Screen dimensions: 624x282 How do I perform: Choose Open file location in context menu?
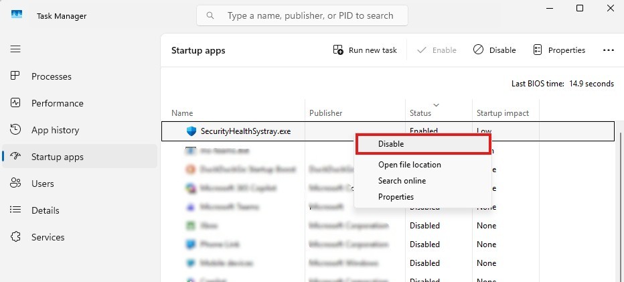[423, 165]
